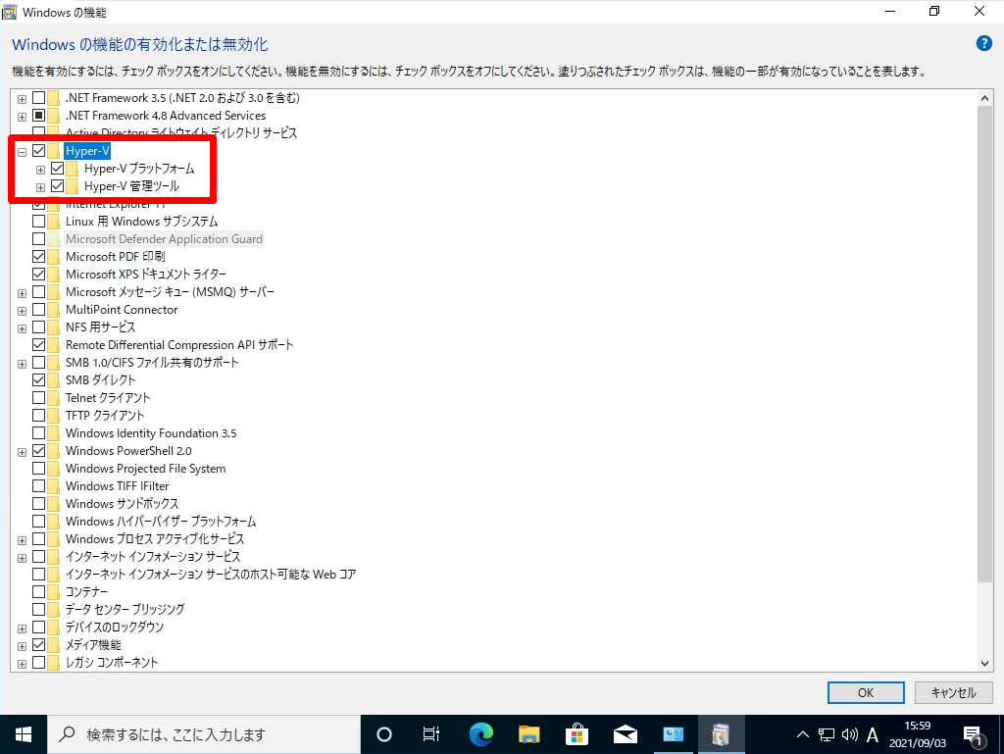Screen dimensions: 1004x754
Task: Check .NET Framework 3.5 checkbox
Action: 38,98
